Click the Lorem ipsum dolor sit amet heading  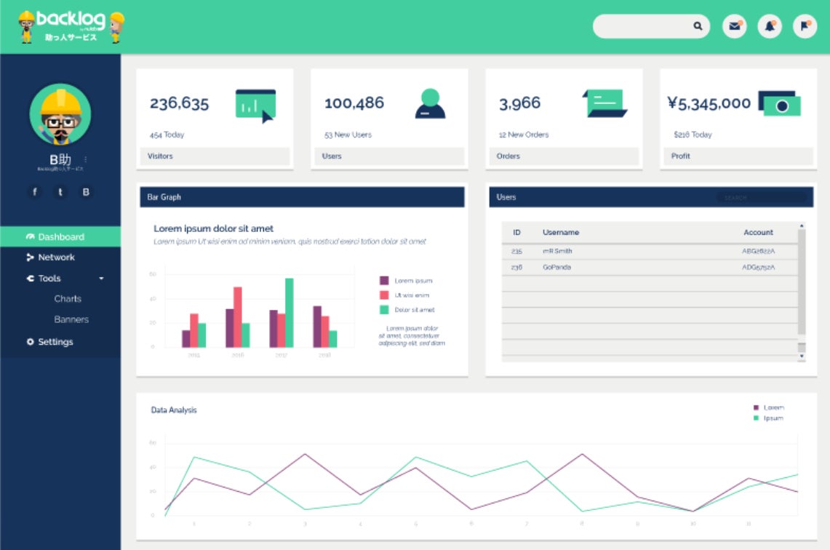click(213, 228)
